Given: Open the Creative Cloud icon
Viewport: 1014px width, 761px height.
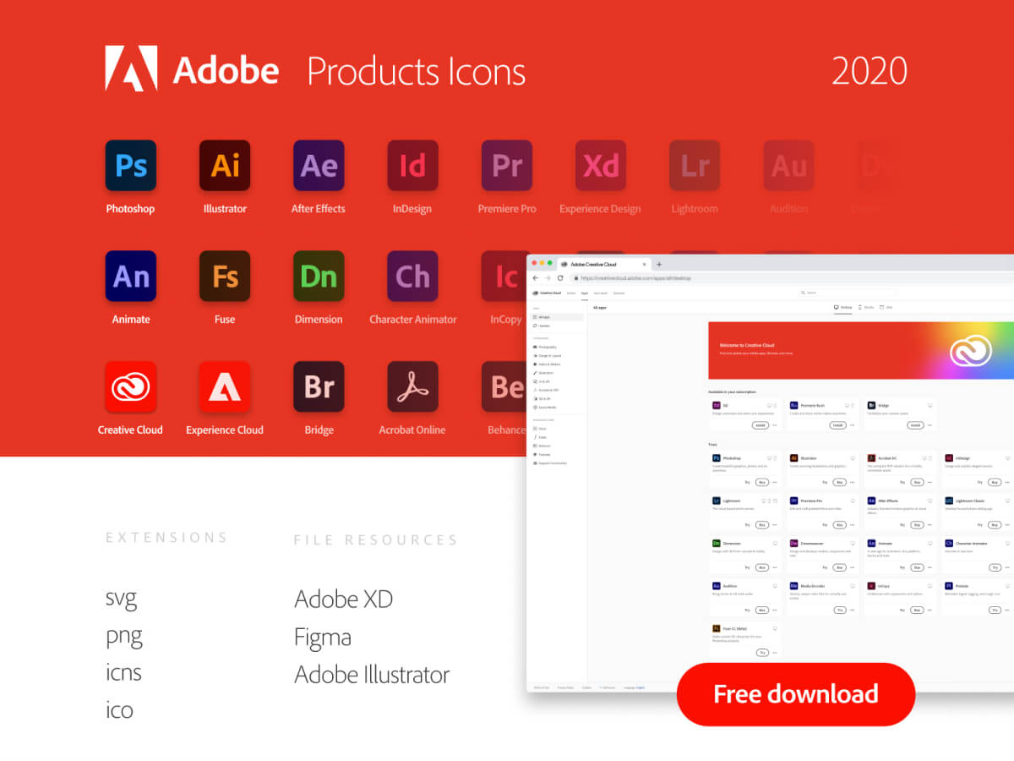Looking at the screenshot, I should 131,386.
